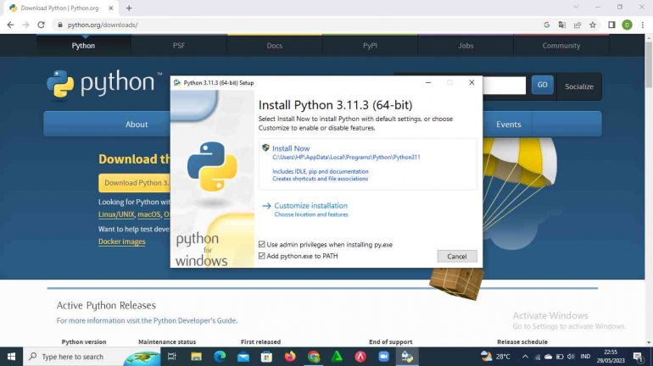Viewport: 653px width, 366px height.
Task: Close the Python setup dialog
Action: [472, 82]
